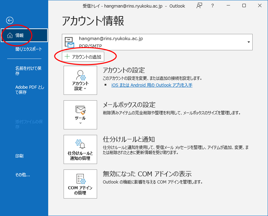Open the 情報 tab
This screenshot has width=268, height=216.
24,36
